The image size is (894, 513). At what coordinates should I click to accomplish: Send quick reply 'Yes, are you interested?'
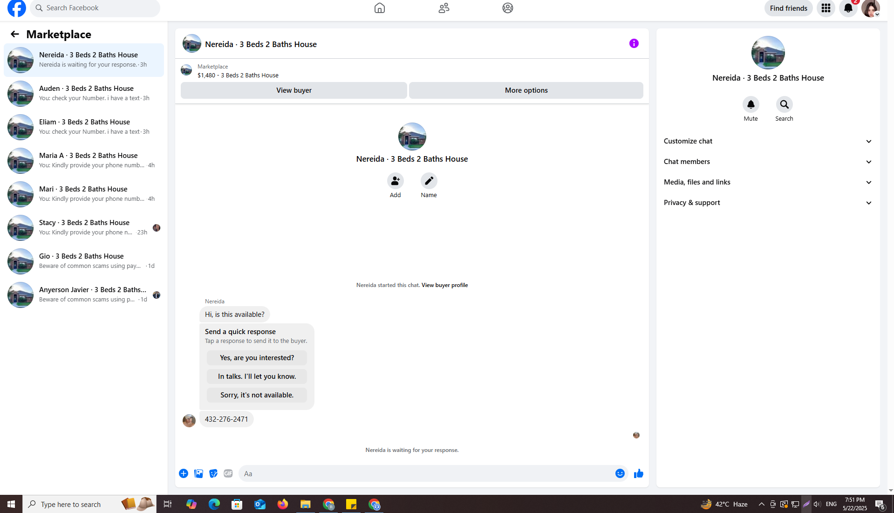(257, 358)
